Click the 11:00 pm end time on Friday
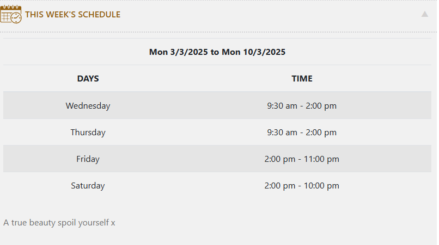 pyautogui.click(x=321, y=159)
